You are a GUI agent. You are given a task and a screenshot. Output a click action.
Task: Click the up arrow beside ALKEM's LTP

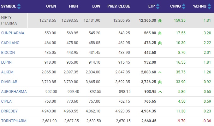point(160,72)
